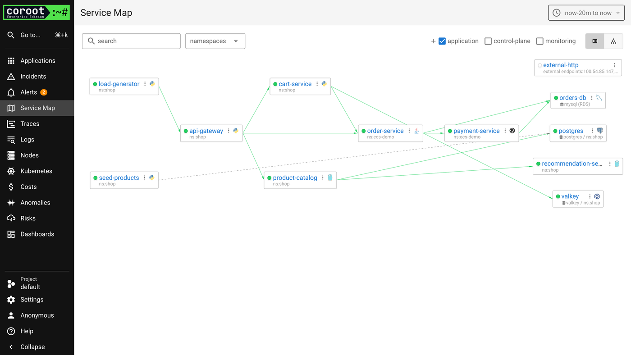Open the valkey three-dot menu
This screenshot has width=631, height=355.
pyautogui.click(x=590, y=196)
